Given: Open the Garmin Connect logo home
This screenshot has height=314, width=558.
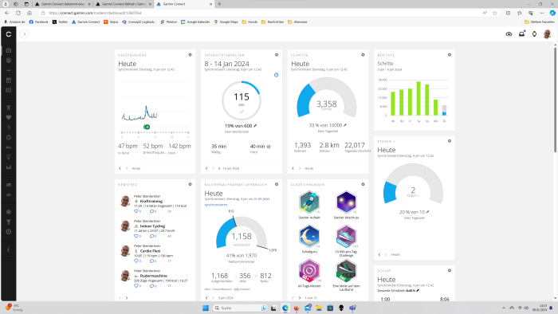Looking at the screenshot, I should [x=9, y=34].
